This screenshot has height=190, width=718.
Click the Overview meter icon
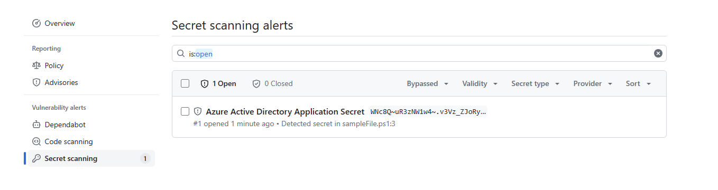tap(36, 23)
